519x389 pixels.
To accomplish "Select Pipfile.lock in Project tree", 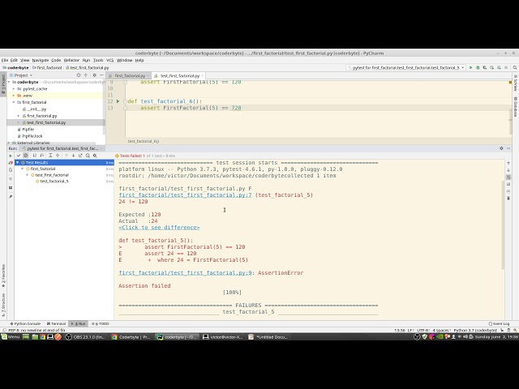I will coord(30,136).
